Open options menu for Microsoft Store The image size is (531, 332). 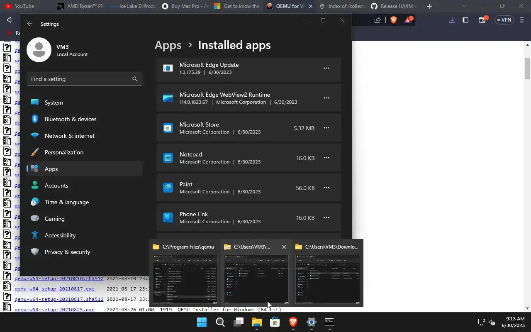(x=326, y=128)
